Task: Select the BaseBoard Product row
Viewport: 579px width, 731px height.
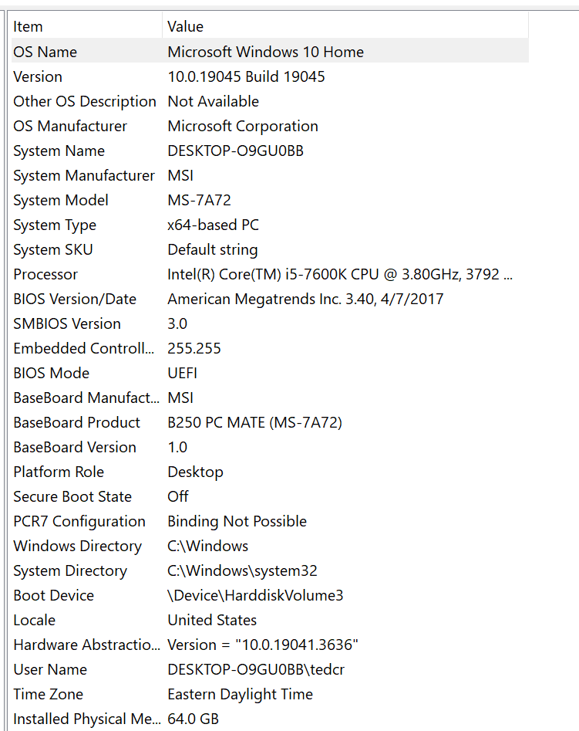Action: click(x=270, y=422)
